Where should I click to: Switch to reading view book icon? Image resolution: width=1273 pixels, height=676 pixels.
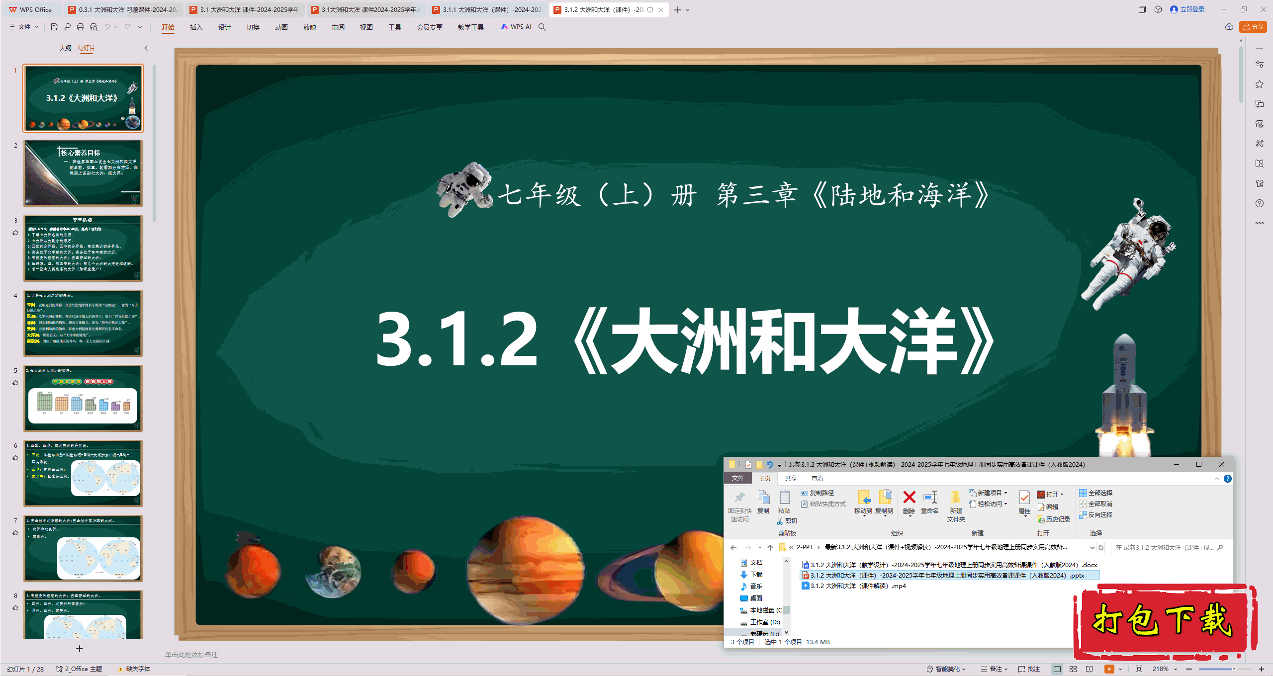(1090, 669)
